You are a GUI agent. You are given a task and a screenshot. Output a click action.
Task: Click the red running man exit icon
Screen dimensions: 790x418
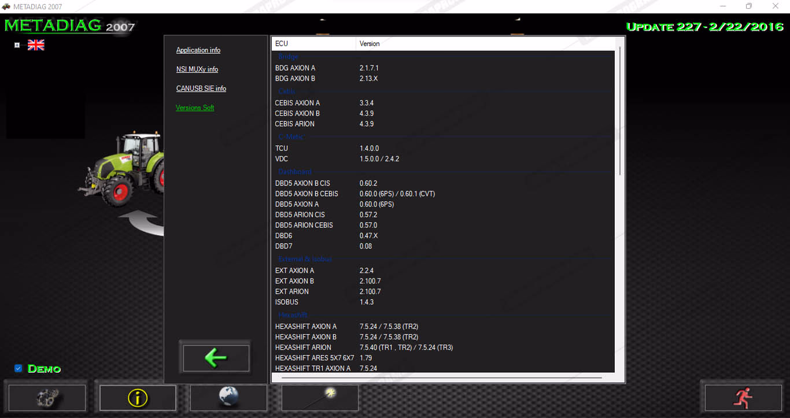[743, 398]
